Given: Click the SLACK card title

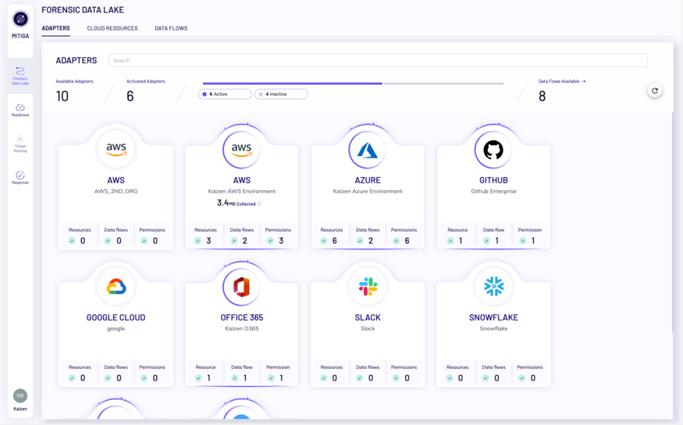Looking at the screenshot, I should 368,317.
